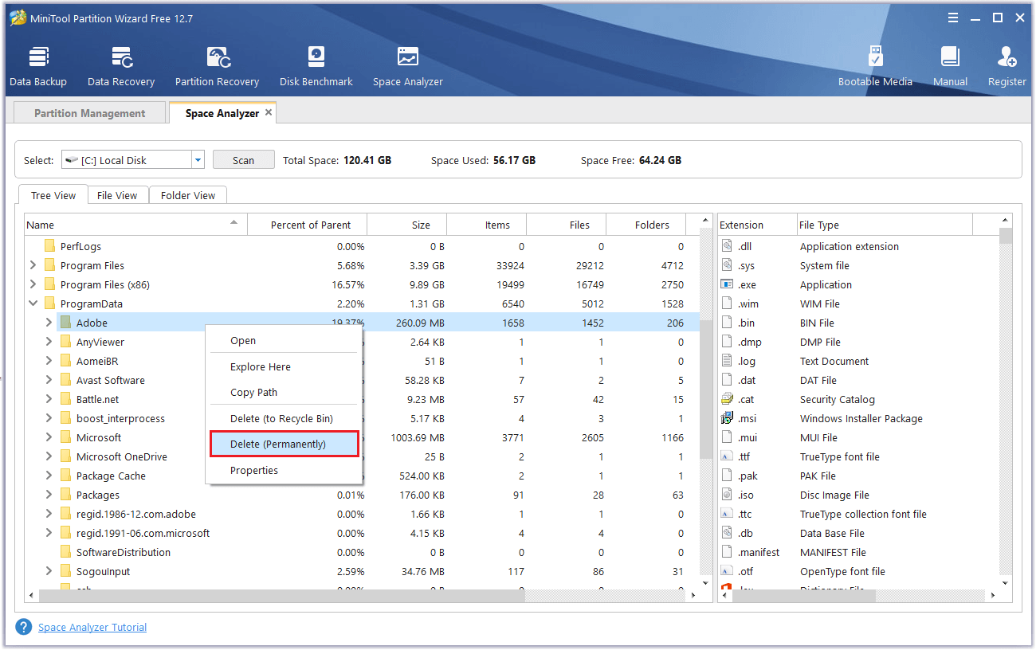Click the Adobe folder icon
This screenshot has height=650, width=1036.
pyautogui.click(x=65, y=323)
